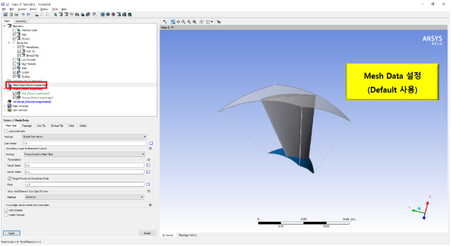Toggle the Target Maximum Expansion Rate checkbox
451x246 pixels.
click(10, 178)
